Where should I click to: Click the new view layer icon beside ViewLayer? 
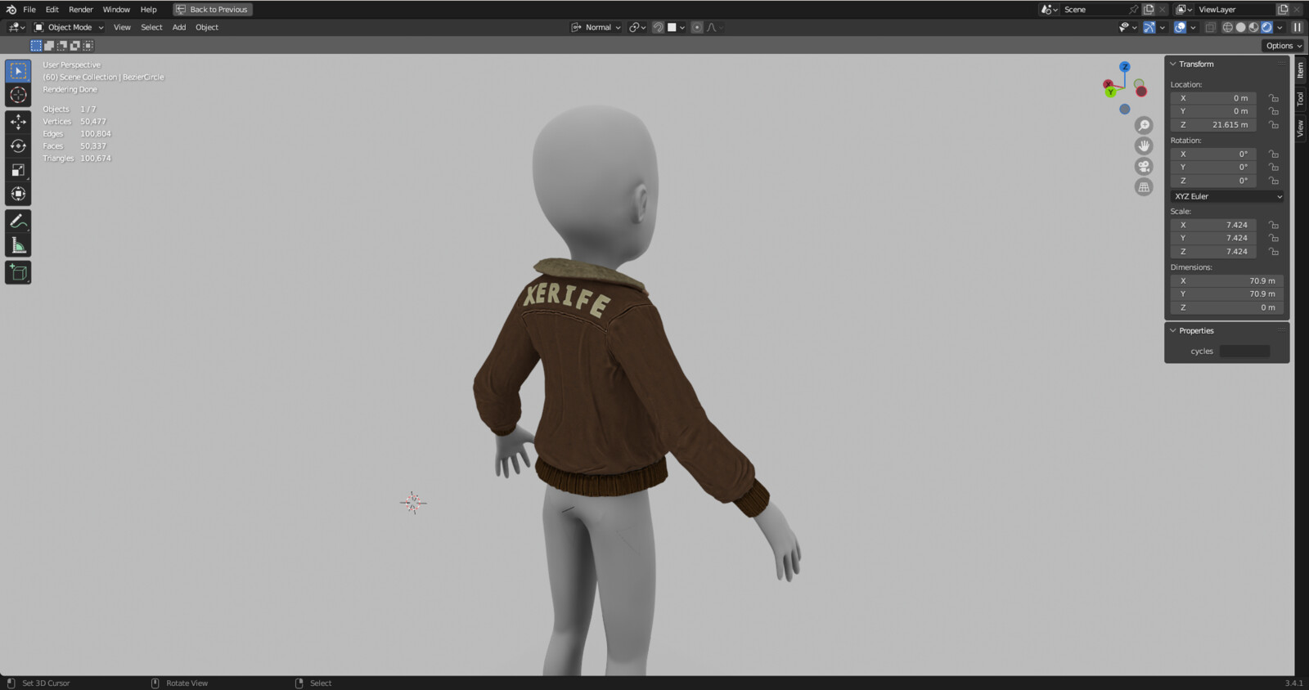click(x=1283, y=9)
